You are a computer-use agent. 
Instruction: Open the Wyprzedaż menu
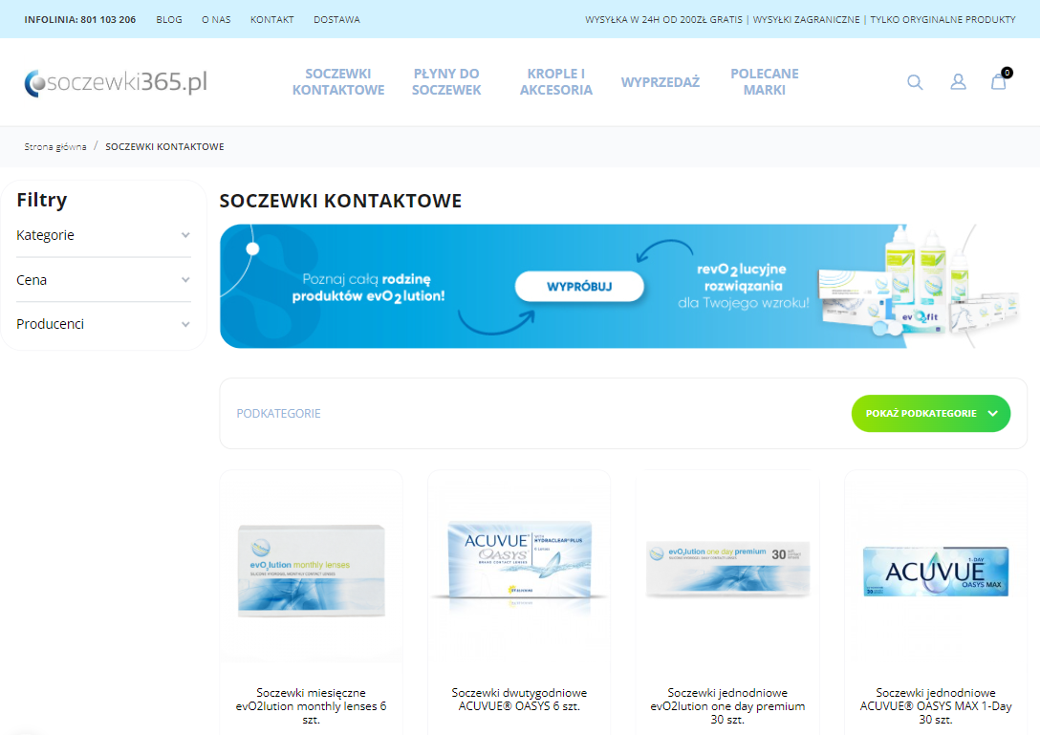[x=660, y=82]
